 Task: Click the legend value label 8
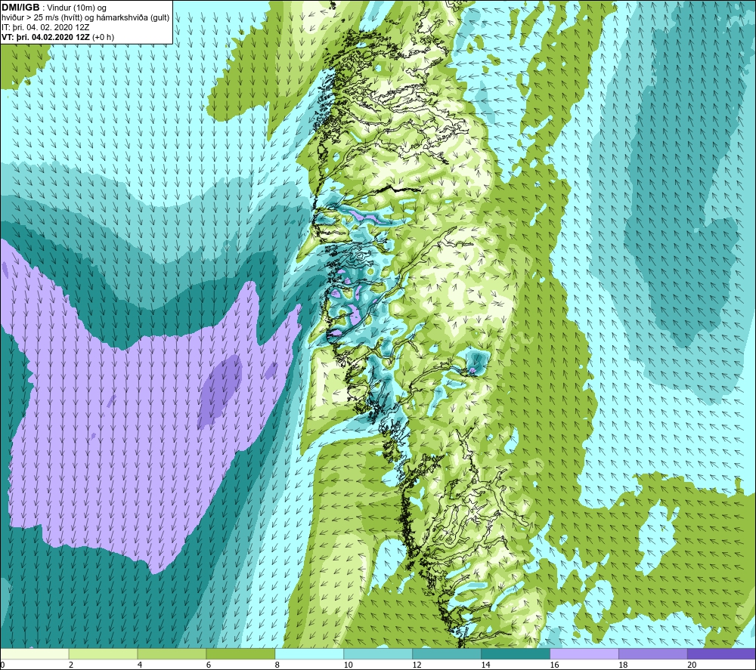pos(277,665)
